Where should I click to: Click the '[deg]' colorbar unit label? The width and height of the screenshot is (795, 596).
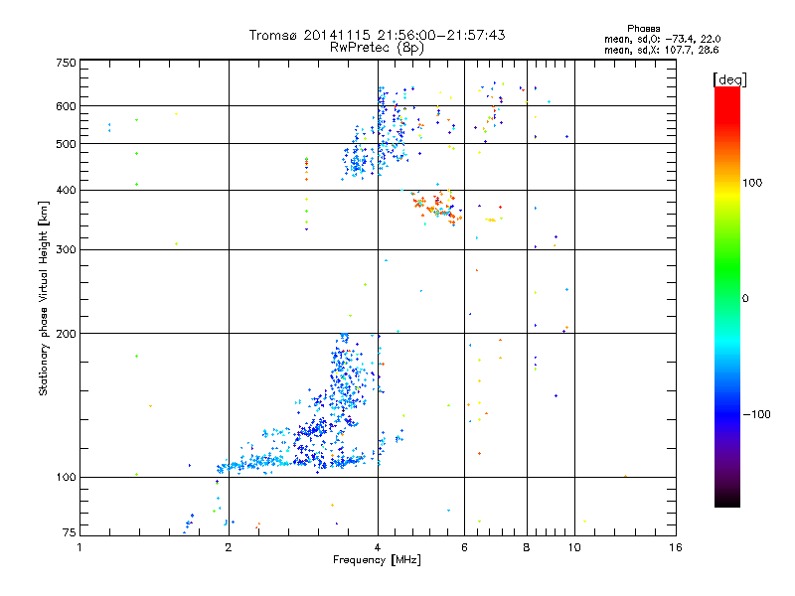(x=729, y=79)
